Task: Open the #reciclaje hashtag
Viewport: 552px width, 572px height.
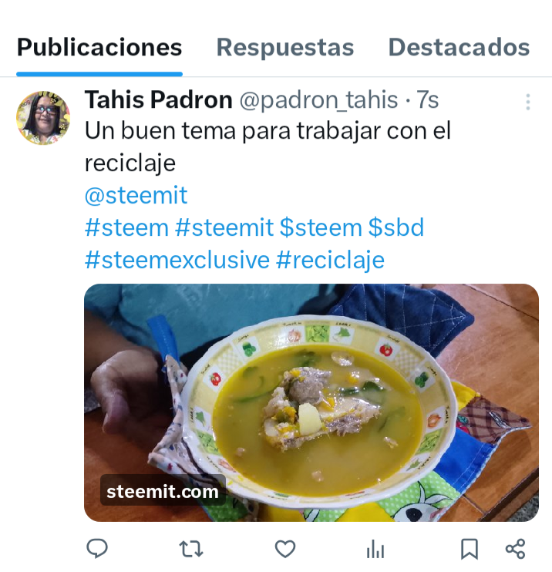Action: click(330, 260)
